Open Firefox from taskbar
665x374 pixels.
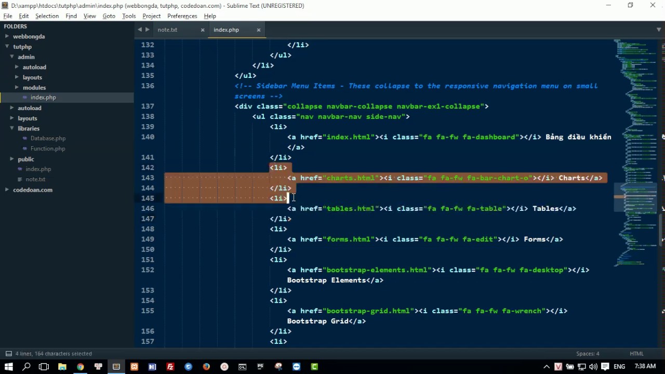tap(206, 367)
